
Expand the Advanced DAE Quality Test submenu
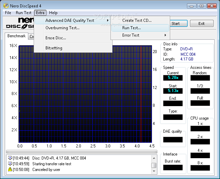(x=72, y=20)
